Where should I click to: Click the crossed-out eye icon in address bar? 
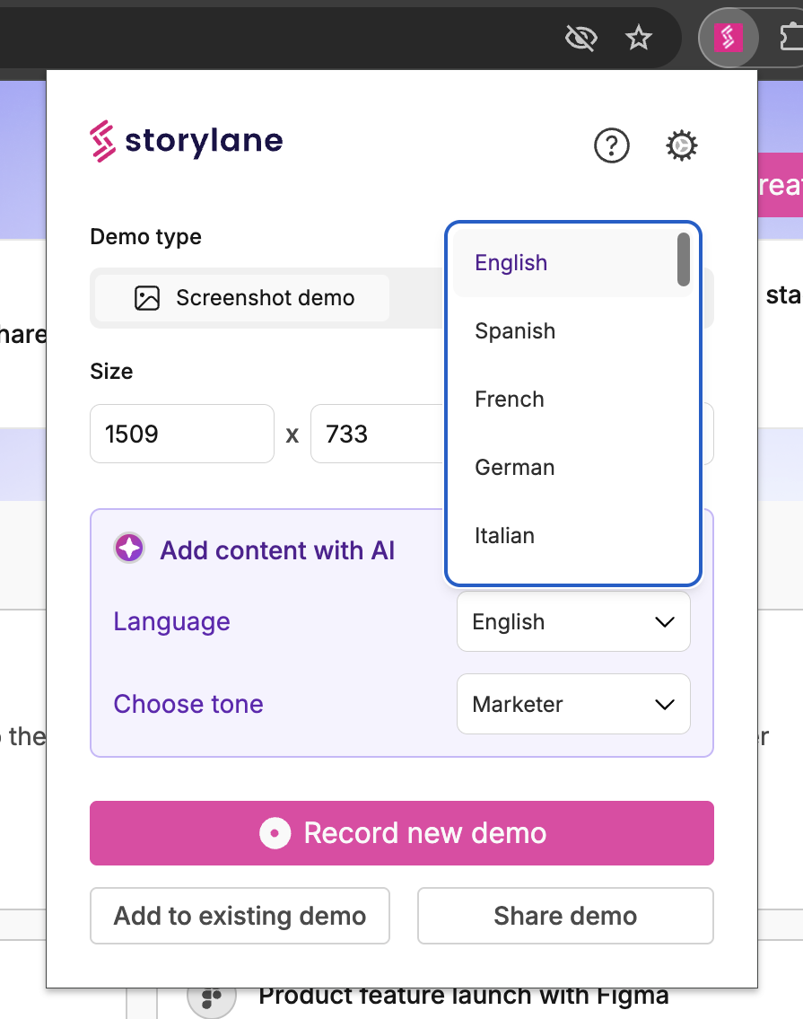(581, 38)
